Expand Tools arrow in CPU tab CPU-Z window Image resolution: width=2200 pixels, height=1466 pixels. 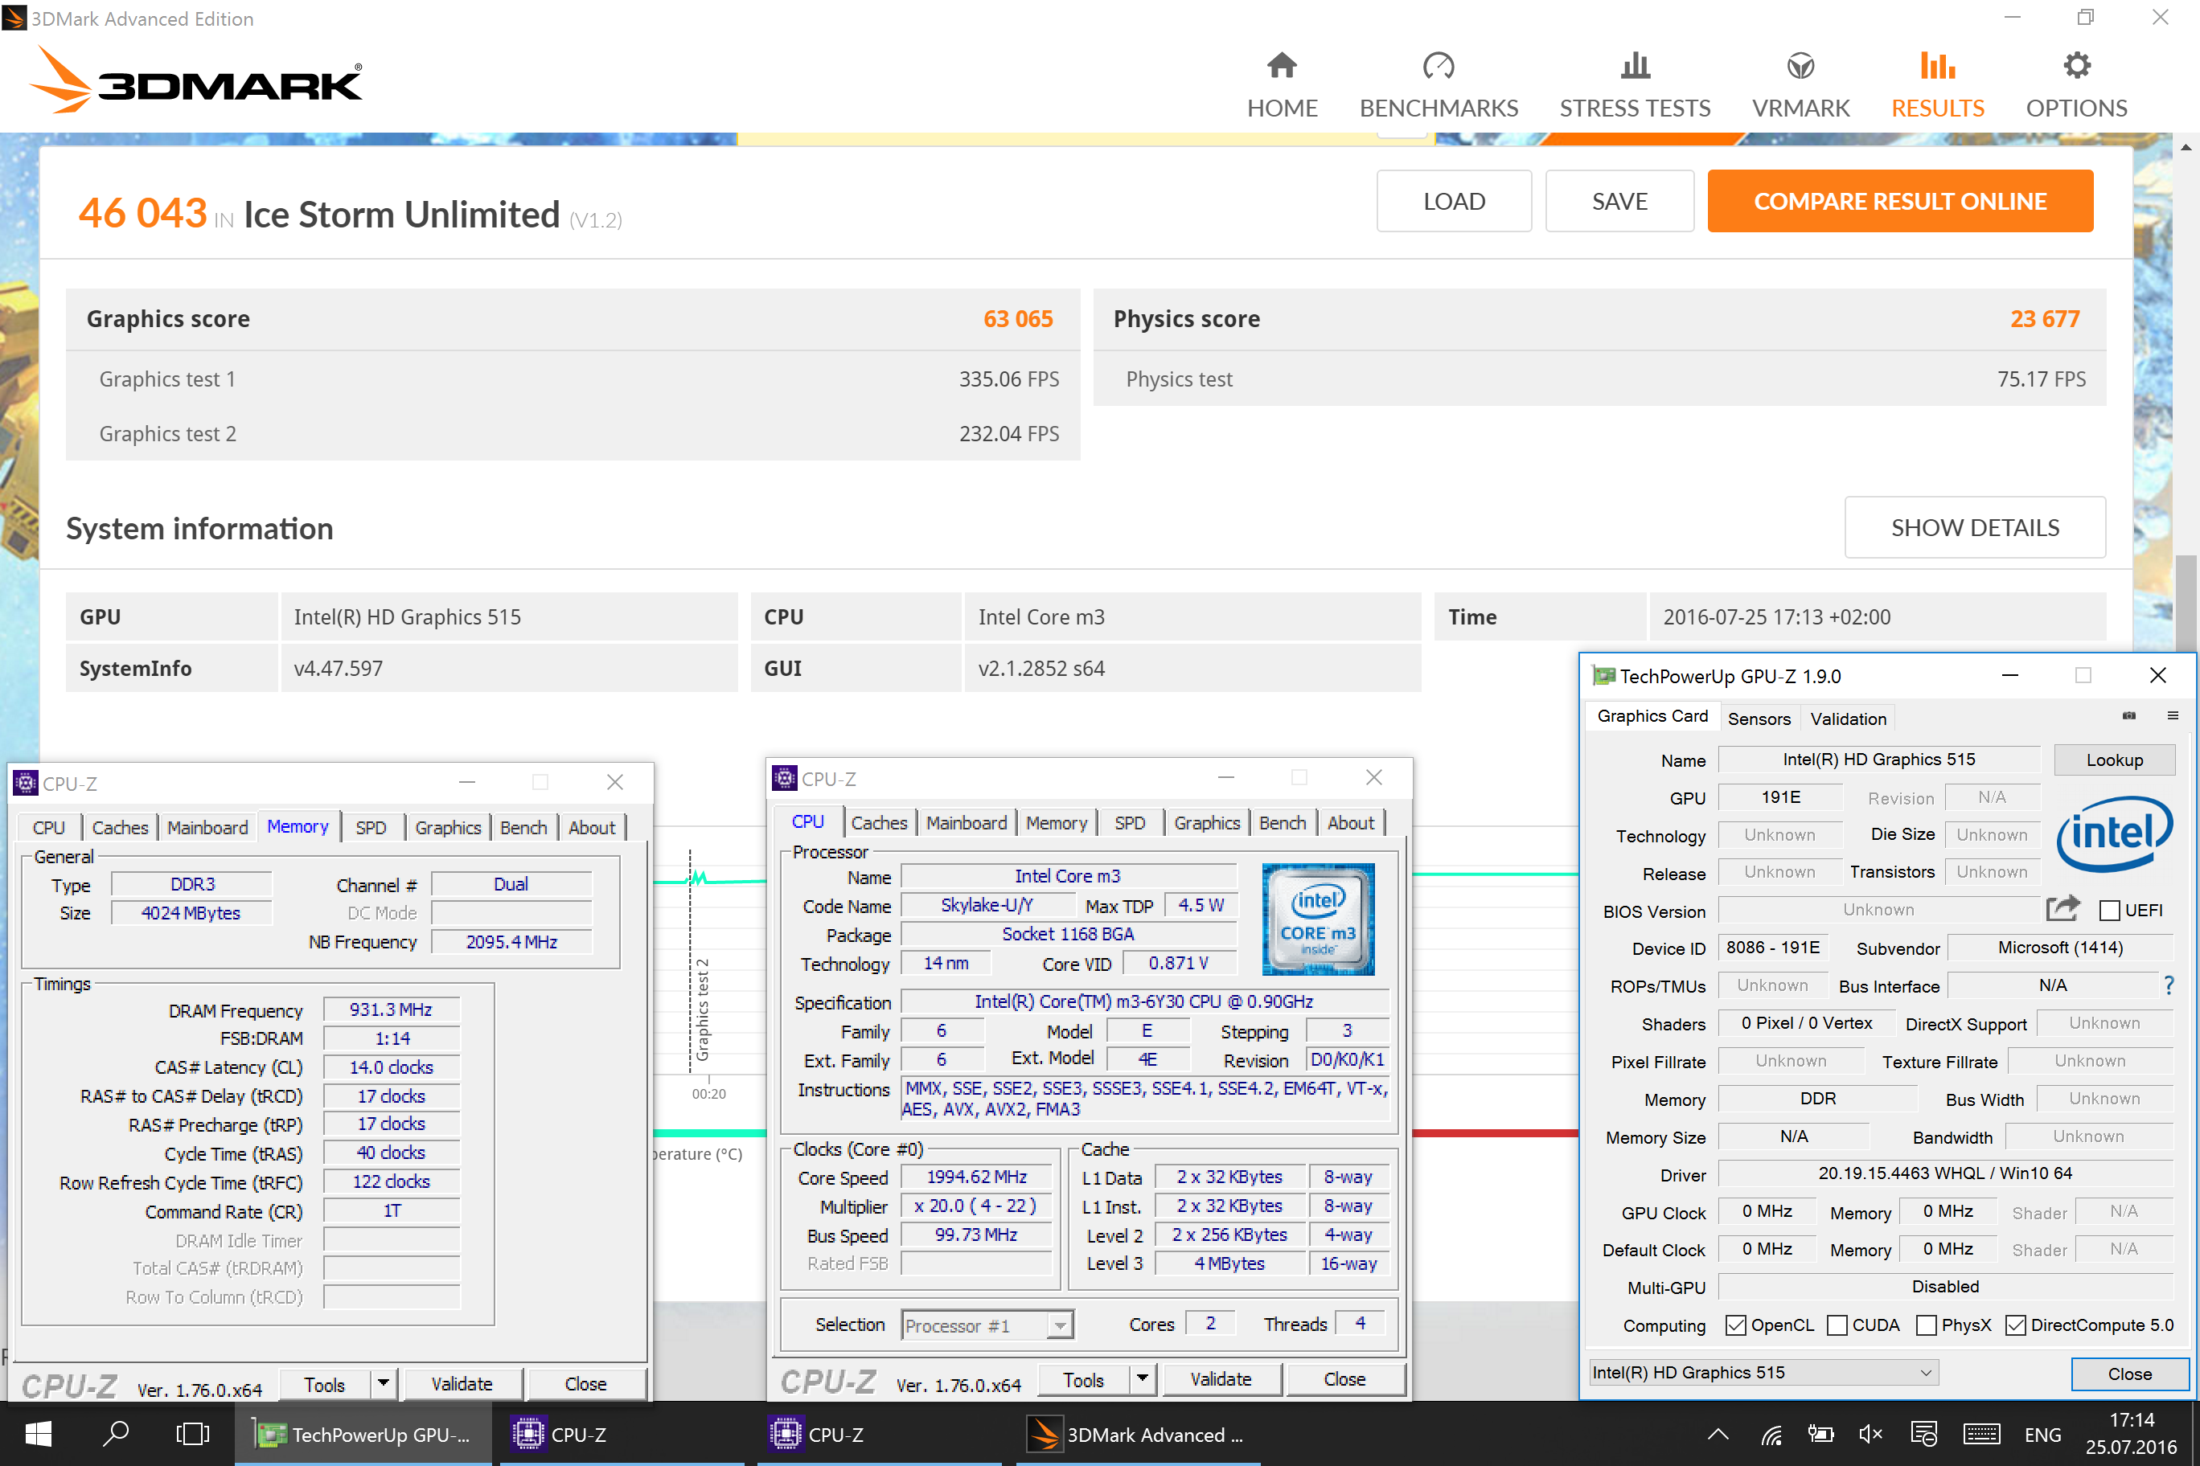(x=1143, y=1379)
